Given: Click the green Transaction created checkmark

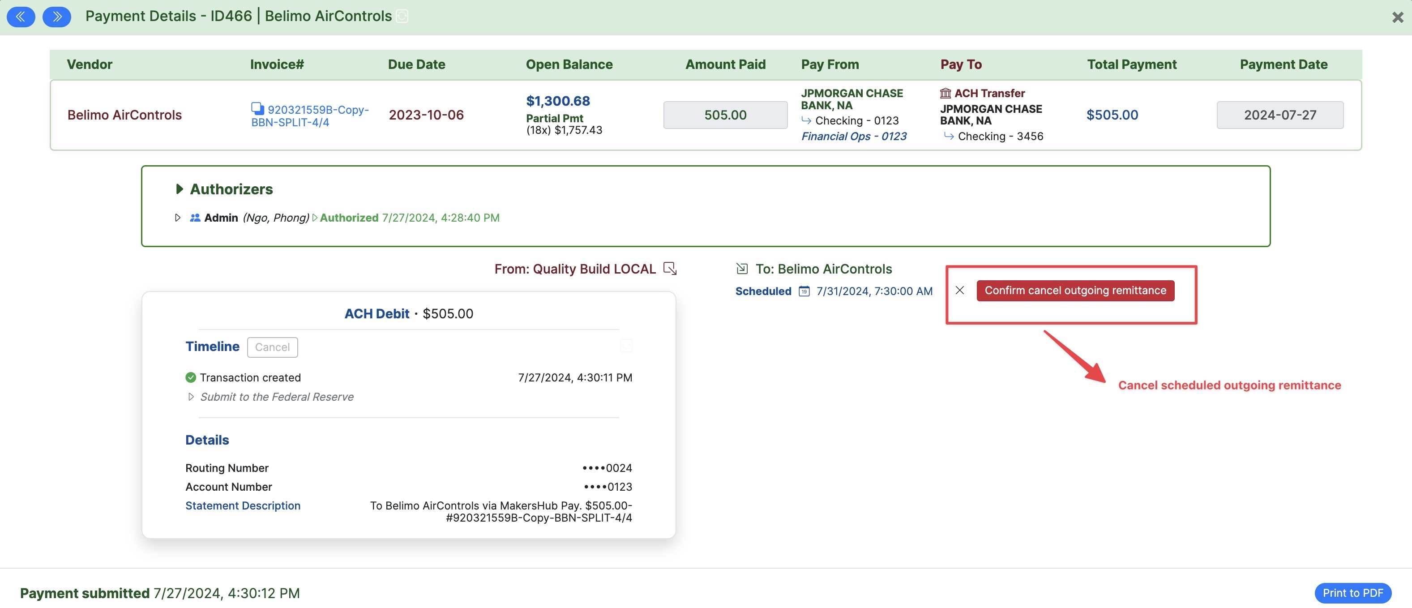Looking at the screenshot, I should pos(191,378).
